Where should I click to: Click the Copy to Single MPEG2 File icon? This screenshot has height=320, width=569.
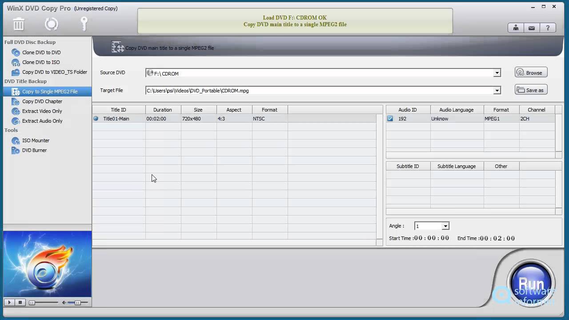tap(16, 92)
